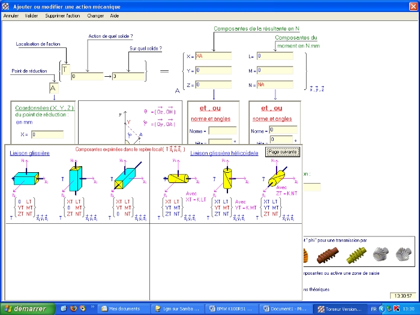Click the N= moment field showing NA
The width and height of the screenshot is (420, 315).
coord(275,85)
